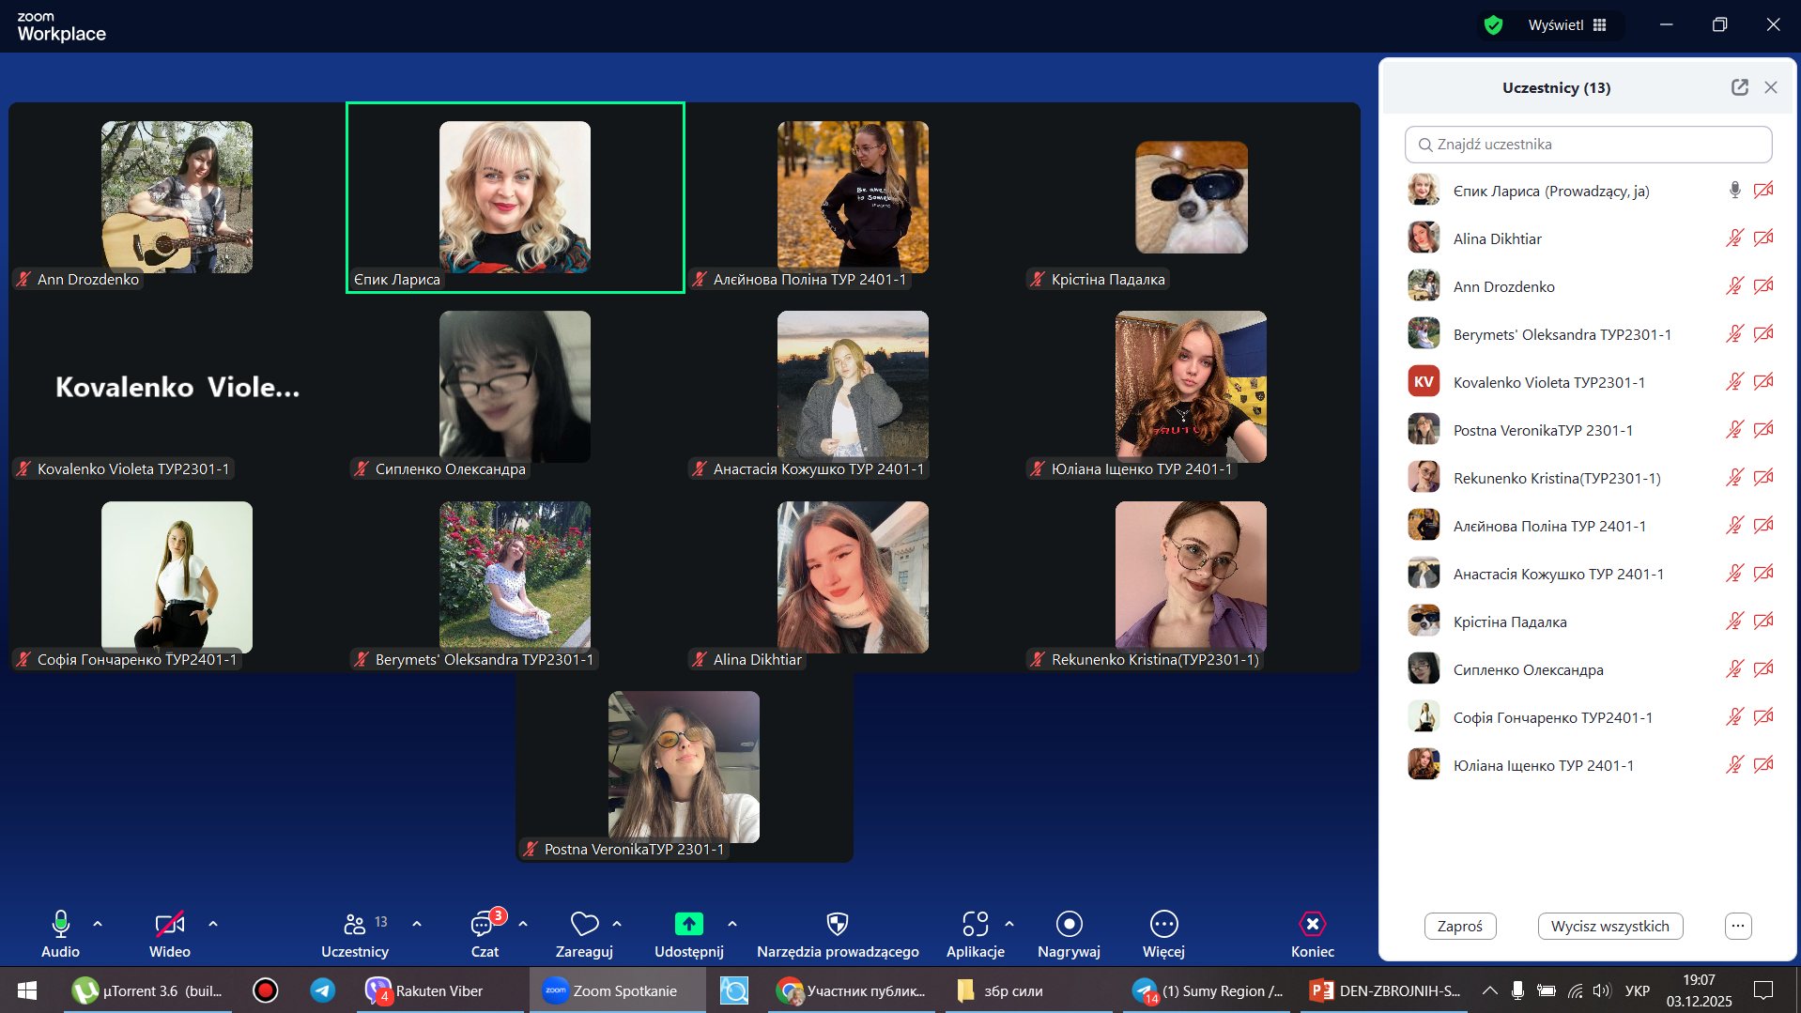Expand the Audio options arrow

tap(98, 924)
